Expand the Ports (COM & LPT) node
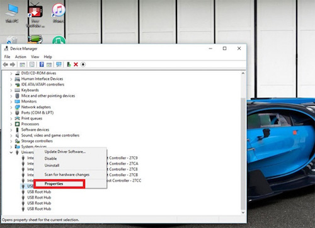 coord(11,113)
